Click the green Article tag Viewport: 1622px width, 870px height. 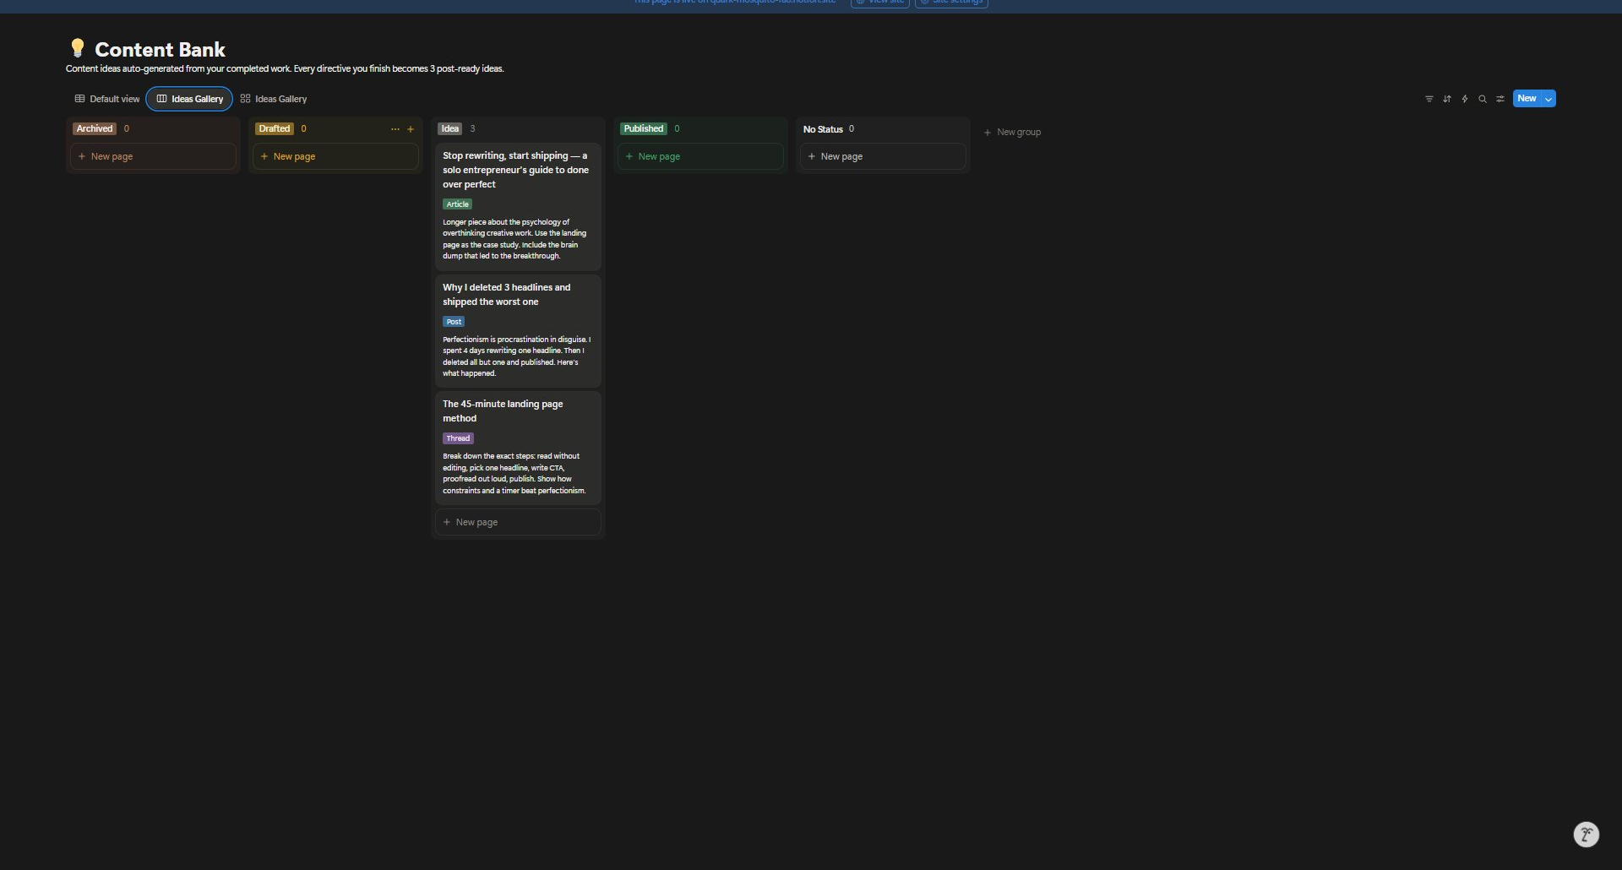(457, 204)
